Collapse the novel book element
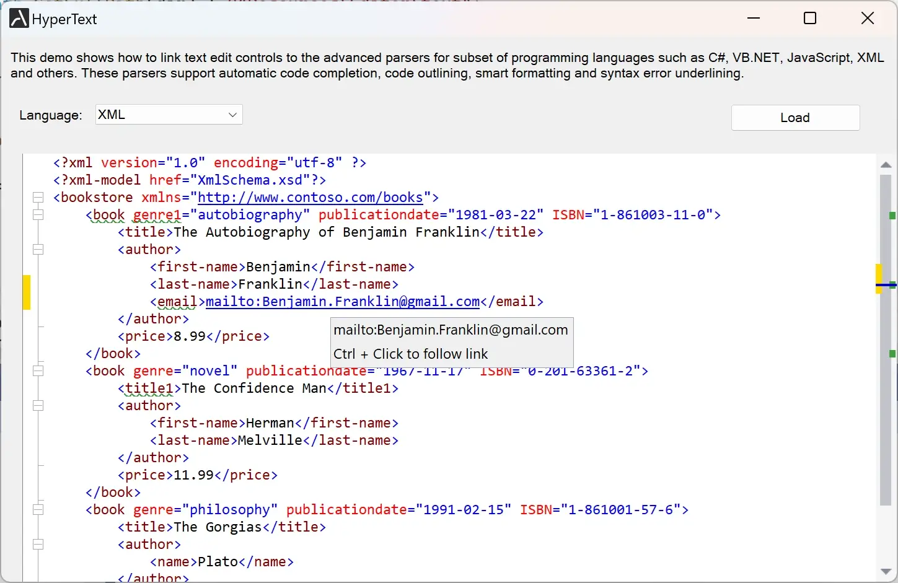The image size is (898, 583). [x=38, y=370]
